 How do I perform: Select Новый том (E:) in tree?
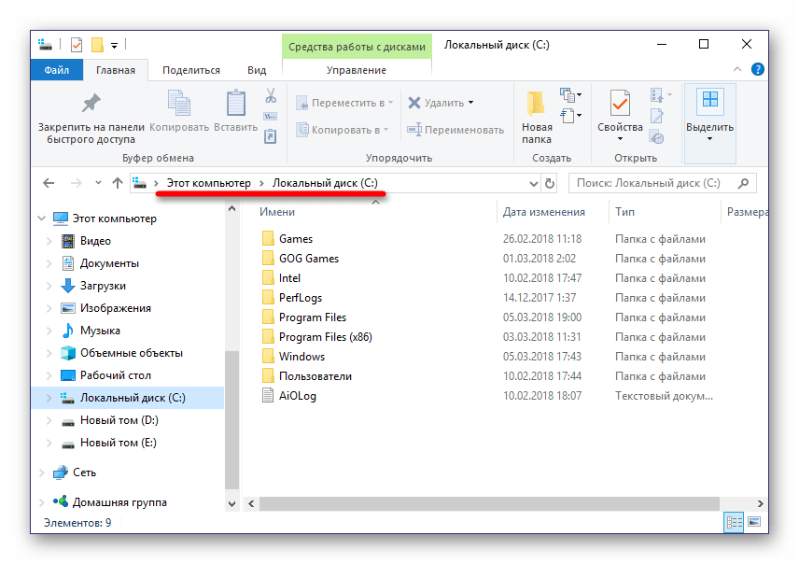[119, 443]
